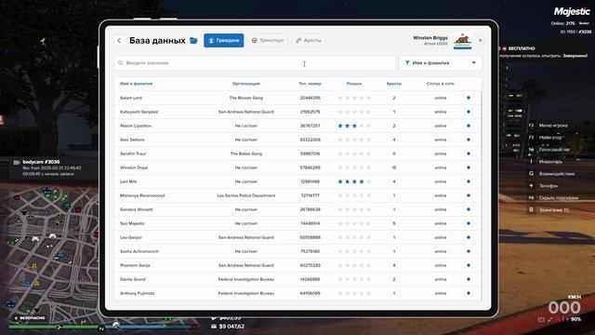The height and width of the screenshot is (335, 595).
Task: Switch to the Аресты tab
Action: (308, 40)
